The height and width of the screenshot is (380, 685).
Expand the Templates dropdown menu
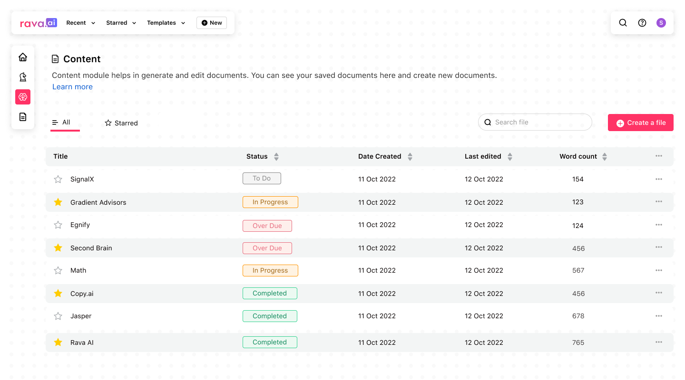point(166,23)
